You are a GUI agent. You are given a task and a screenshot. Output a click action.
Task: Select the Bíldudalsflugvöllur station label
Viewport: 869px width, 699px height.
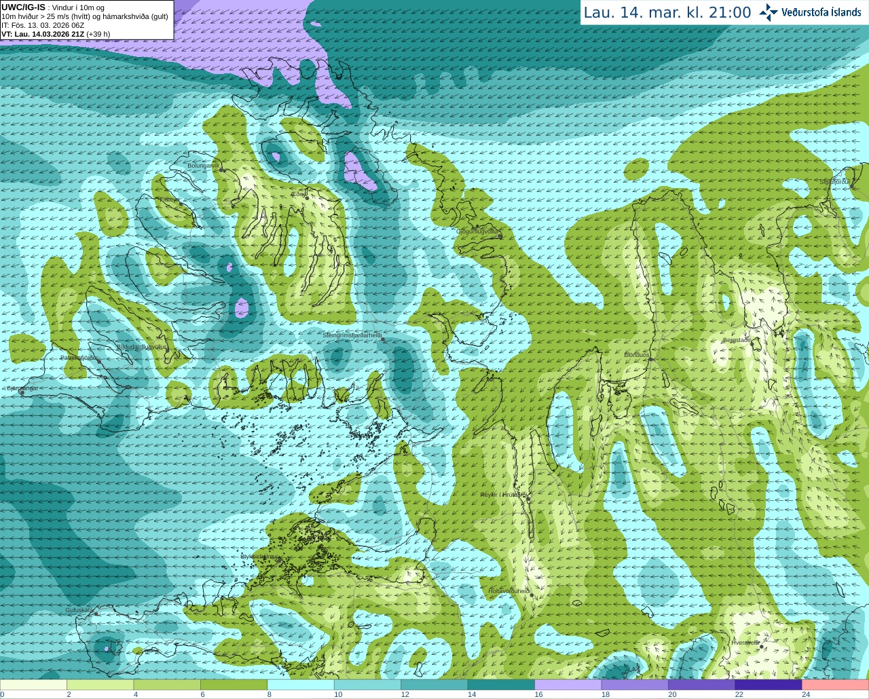[141, 346]
